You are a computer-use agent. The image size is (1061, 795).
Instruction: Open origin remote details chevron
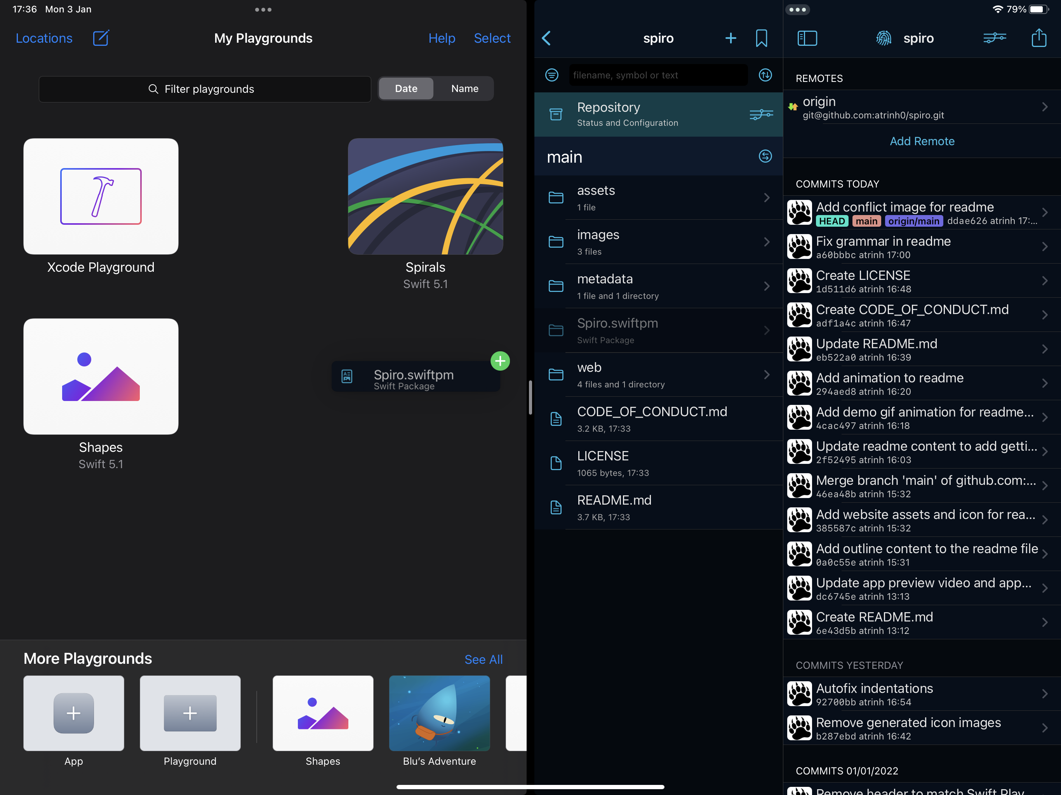click(1044, 107)
